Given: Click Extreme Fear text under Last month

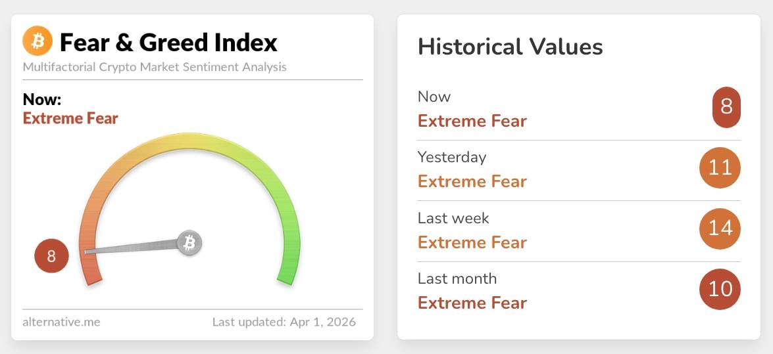Looking at the screenshot, I should (472, 303).
